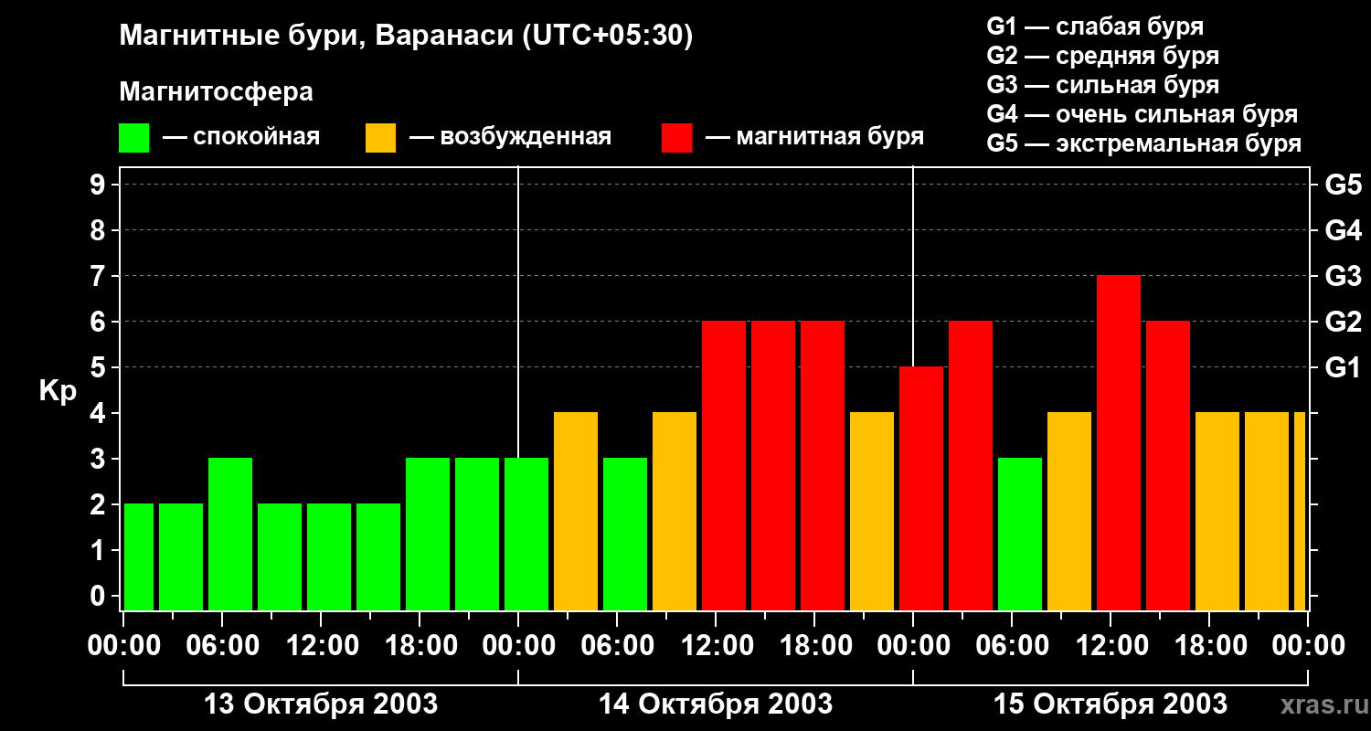
Task: Click the '— возбужденная' legend label
Action: click(x=510, y=137)
